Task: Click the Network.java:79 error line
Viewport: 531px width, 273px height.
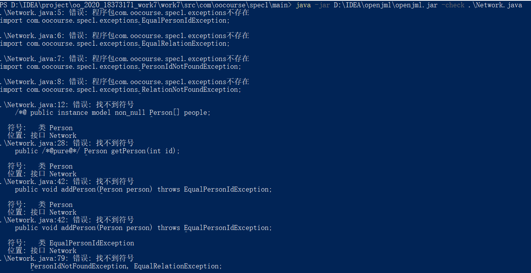Action: point(67,258)
